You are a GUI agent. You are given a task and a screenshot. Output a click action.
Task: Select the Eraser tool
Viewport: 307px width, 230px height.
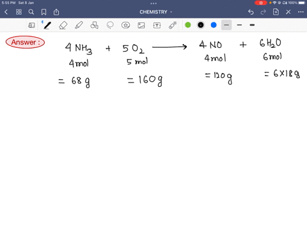pos(63,26)
